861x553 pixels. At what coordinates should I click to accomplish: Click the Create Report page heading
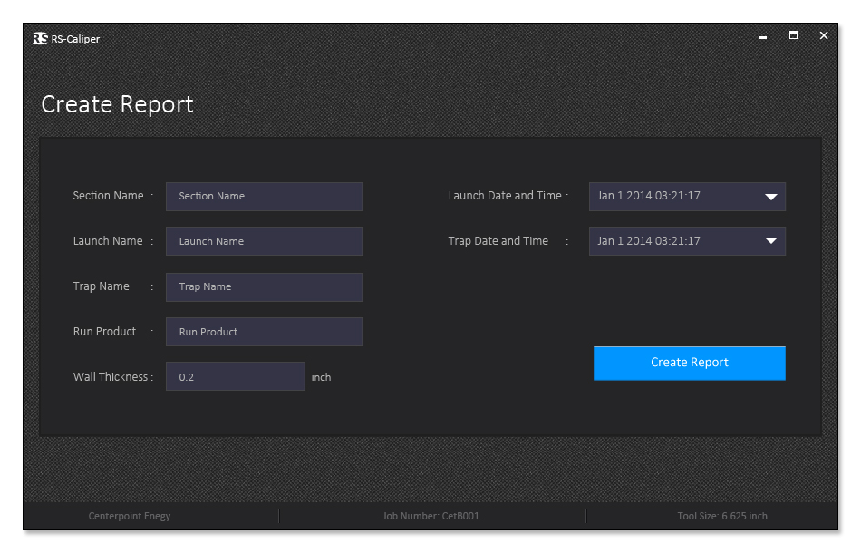(117, 104)
